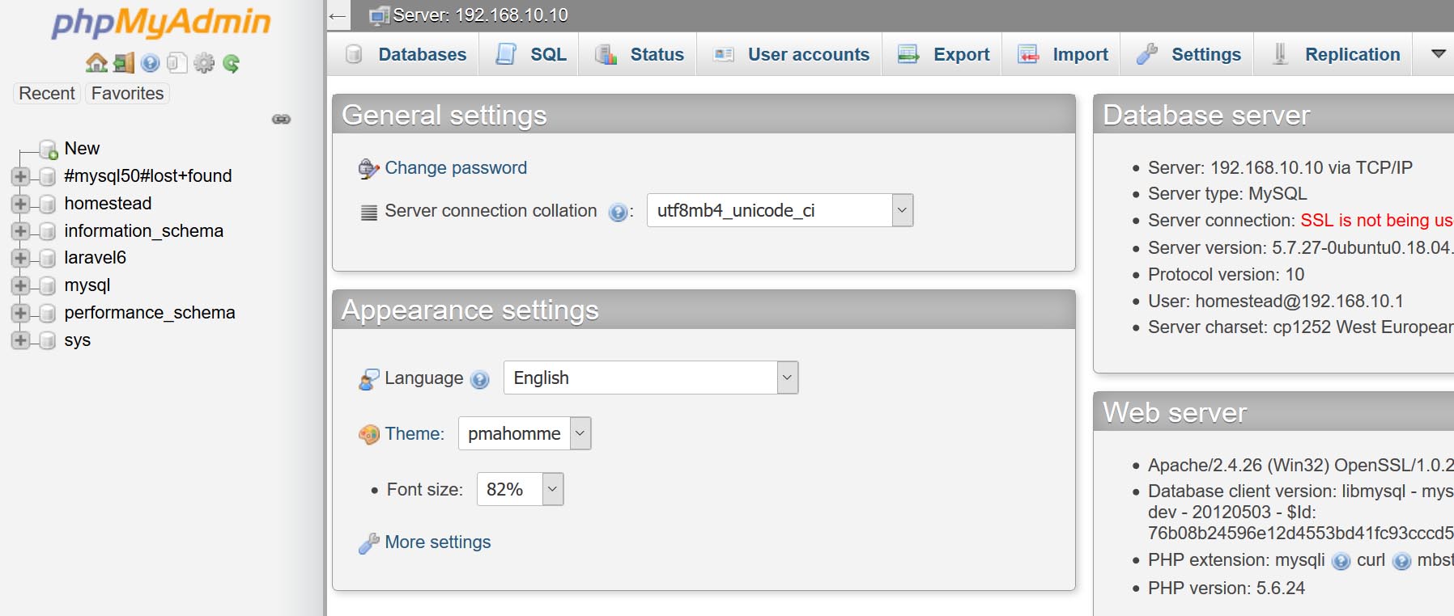
Task: Expand the performance_schema database node
Action: (x=20, y=313)
